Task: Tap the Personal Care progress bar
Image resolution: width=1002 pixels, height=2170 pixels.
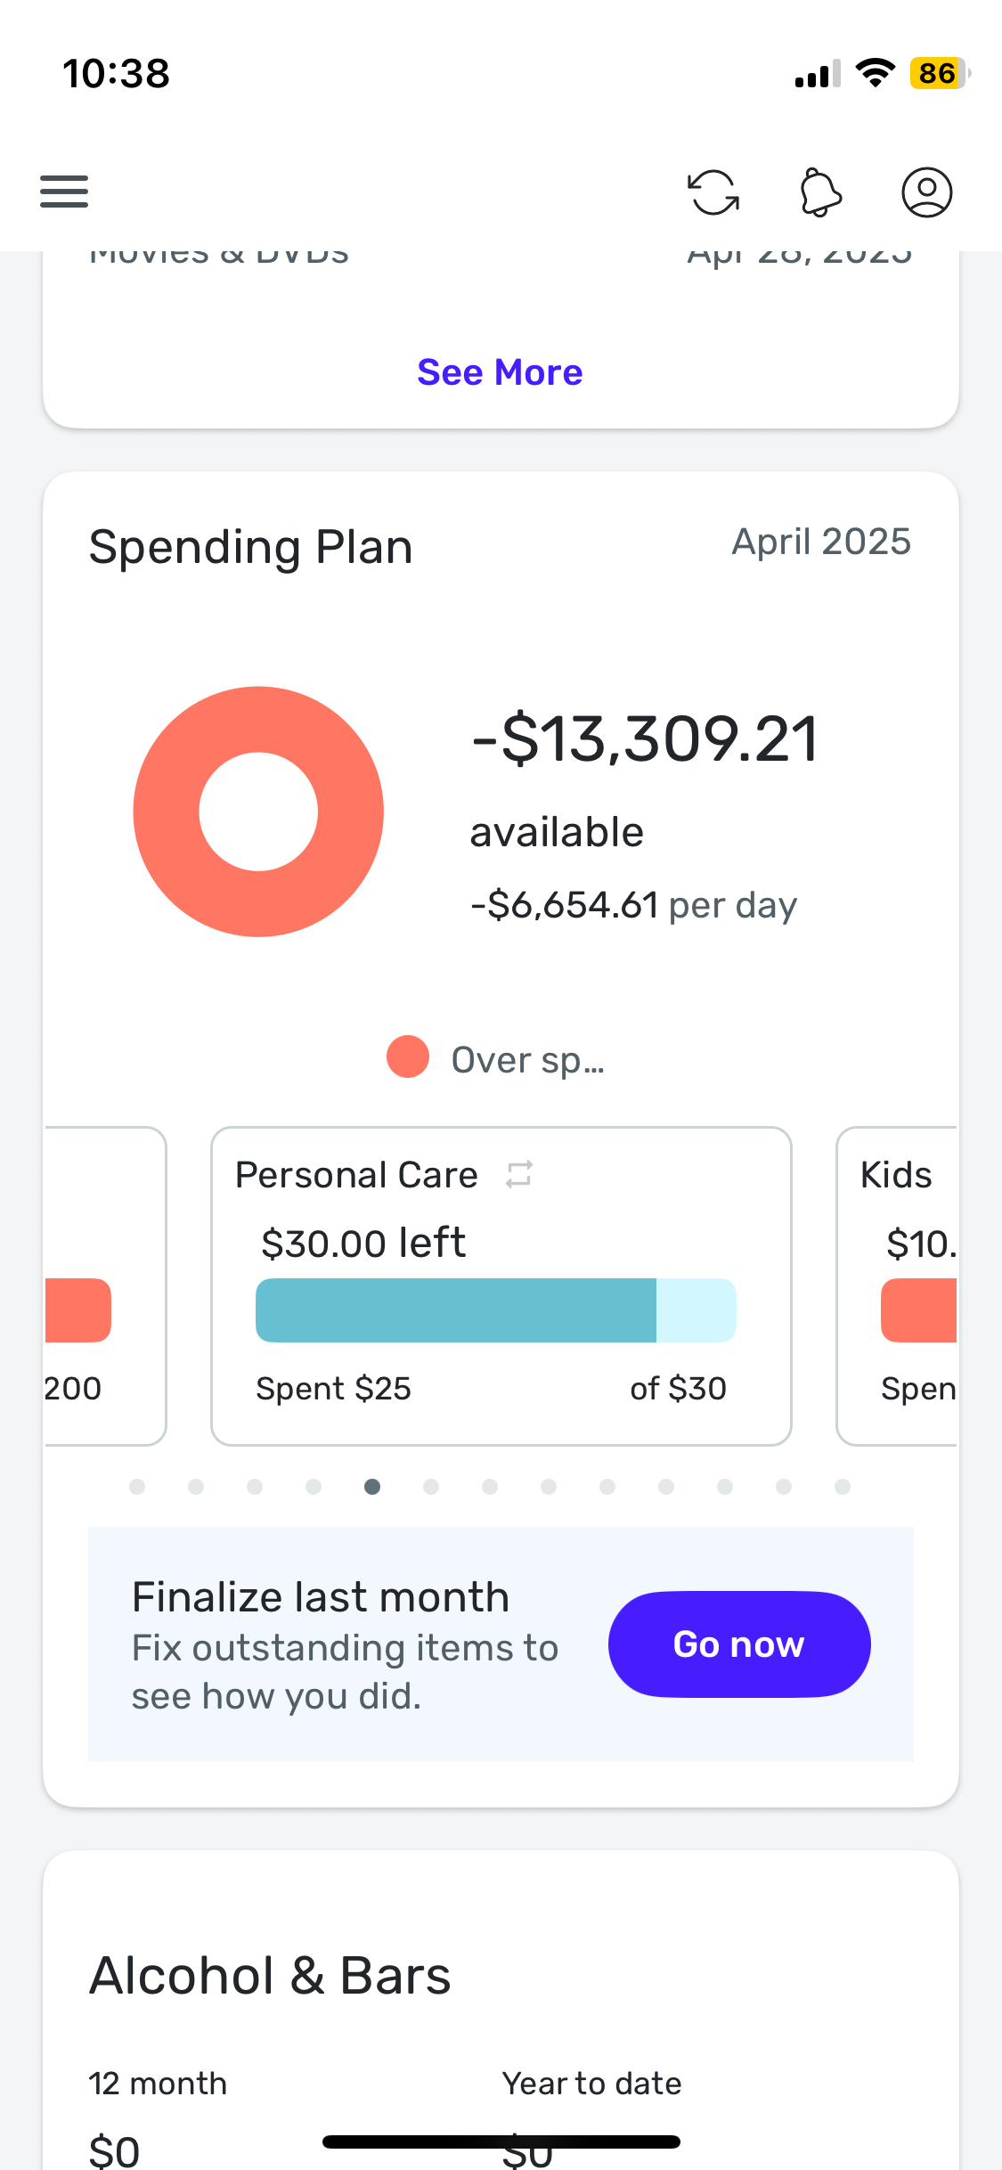Action: click(x=496, y=1309)
